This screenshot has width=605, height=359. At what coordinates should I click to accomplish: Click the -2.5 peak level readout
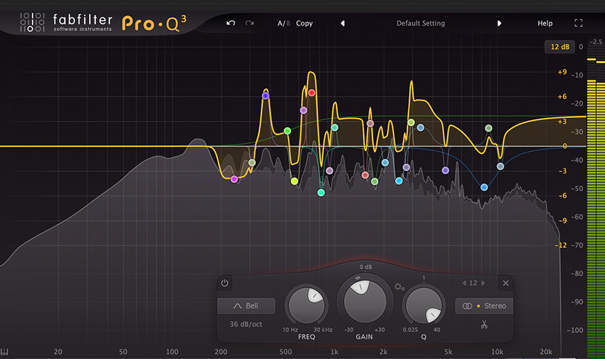(596, 41)
